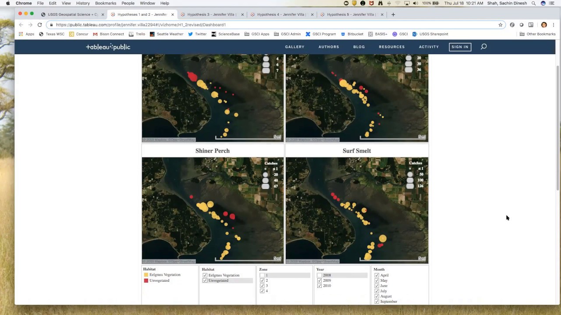Open the Chrome File menu

(x=40, y=3)
